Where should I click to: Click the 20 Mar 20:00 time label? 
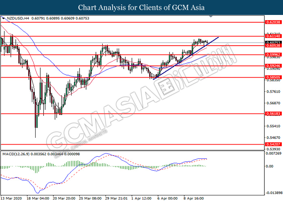point(64,198)
